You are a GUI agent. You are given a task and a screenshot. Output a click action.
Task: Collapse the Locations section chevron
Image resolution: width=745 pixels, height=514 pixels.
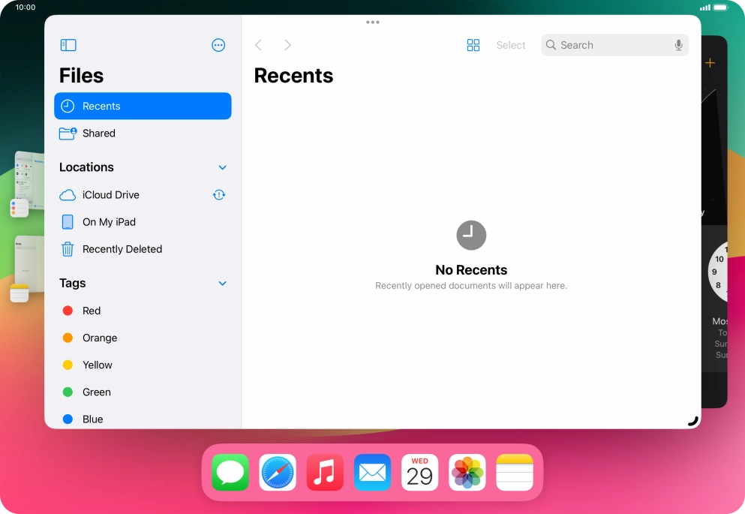222,167
